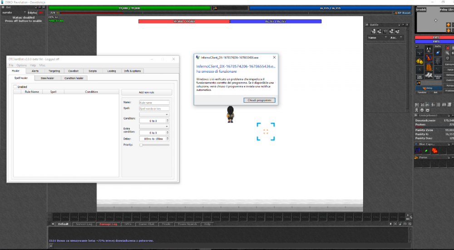Switch to the Alerts tab in OTClientBot
Screen dimensions: 454x250
(35, 71)
